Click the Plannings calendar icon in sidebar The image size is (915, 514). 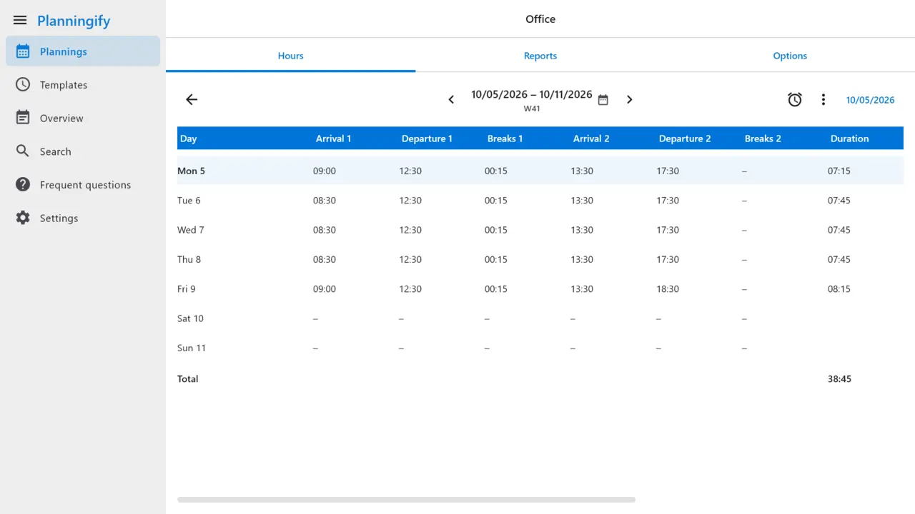23,51
